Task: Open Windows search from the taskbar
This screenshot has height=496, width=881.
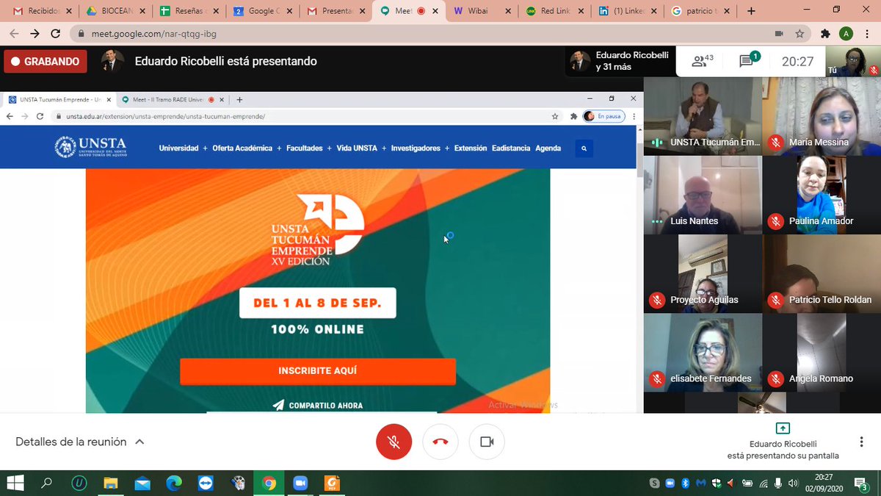Action: [46, 483]
